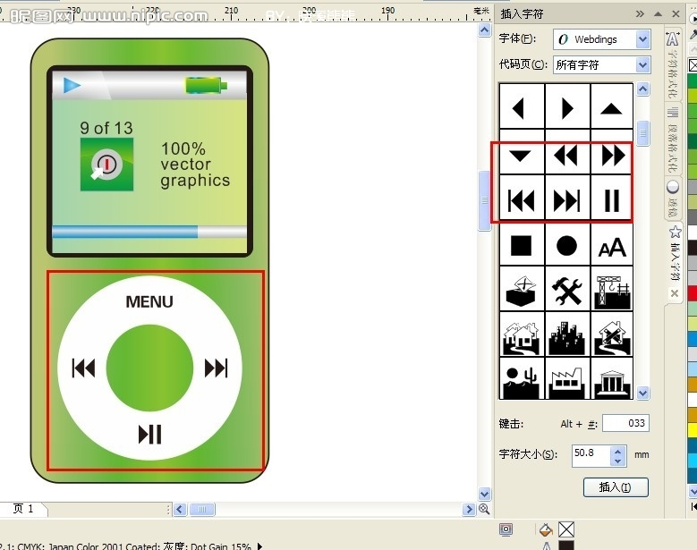Open the 所有字符 code page dropdown
This screenshot has width=697, height=550.
click(x=642, y=65)
